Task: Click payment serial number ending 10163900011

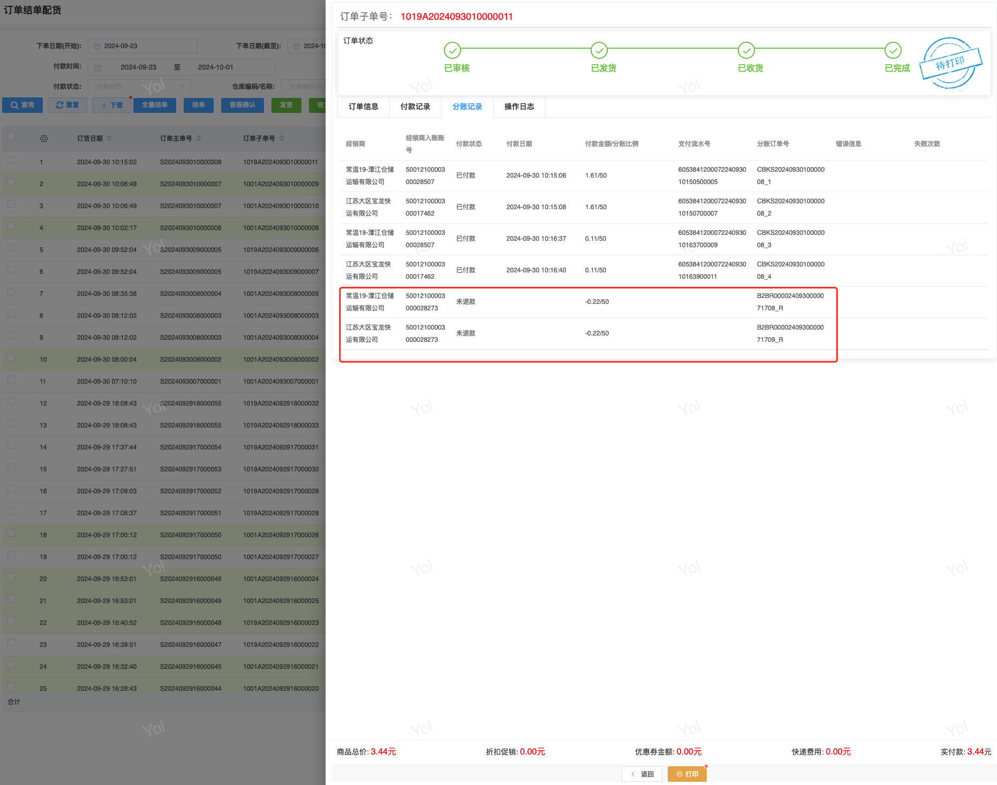Action: click(712, 270)
